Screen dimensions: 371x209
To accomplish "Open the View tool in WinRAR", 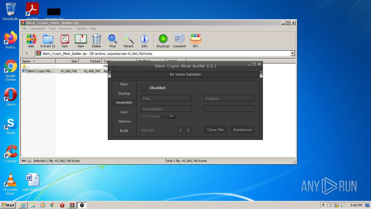I will [81, 41].
